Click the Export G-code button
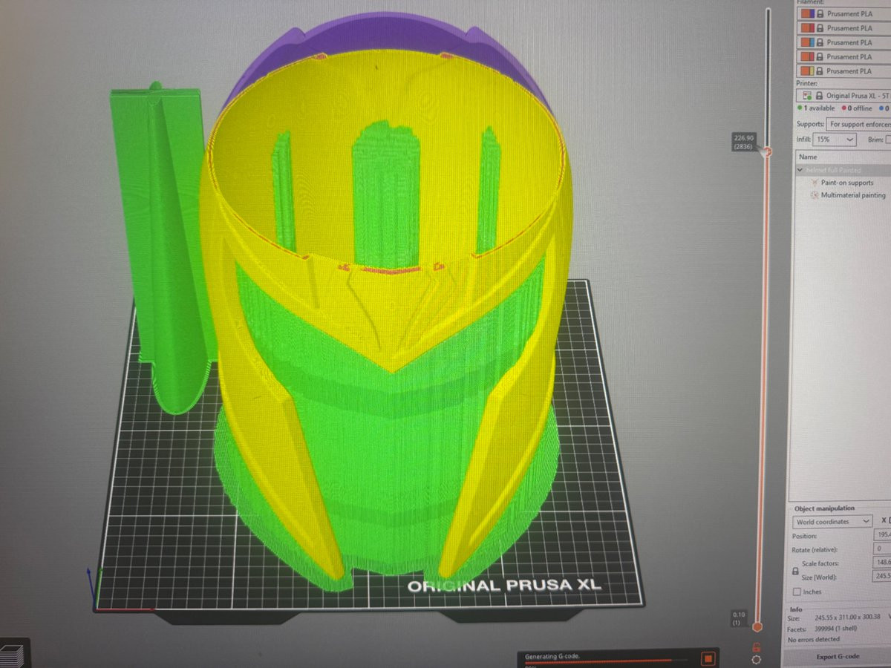Image resolution: width=891 pixels, height=668 pixels. point(838,656)
